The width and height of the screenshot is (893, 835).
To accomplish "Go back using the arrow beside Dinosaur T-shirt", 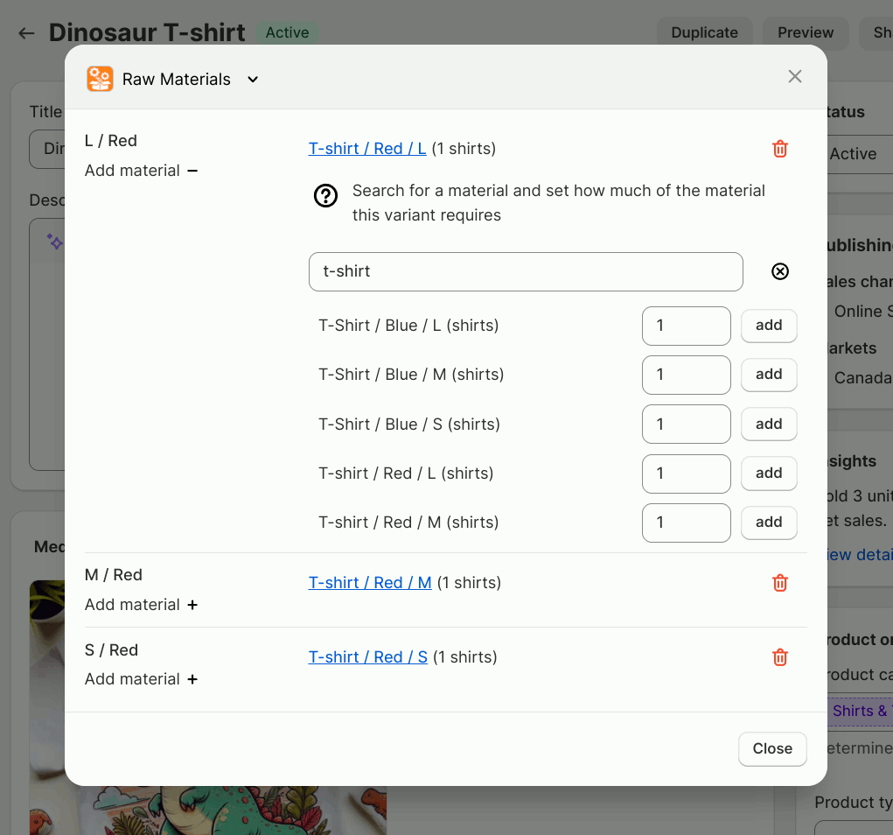I will [x=26, y=33].
